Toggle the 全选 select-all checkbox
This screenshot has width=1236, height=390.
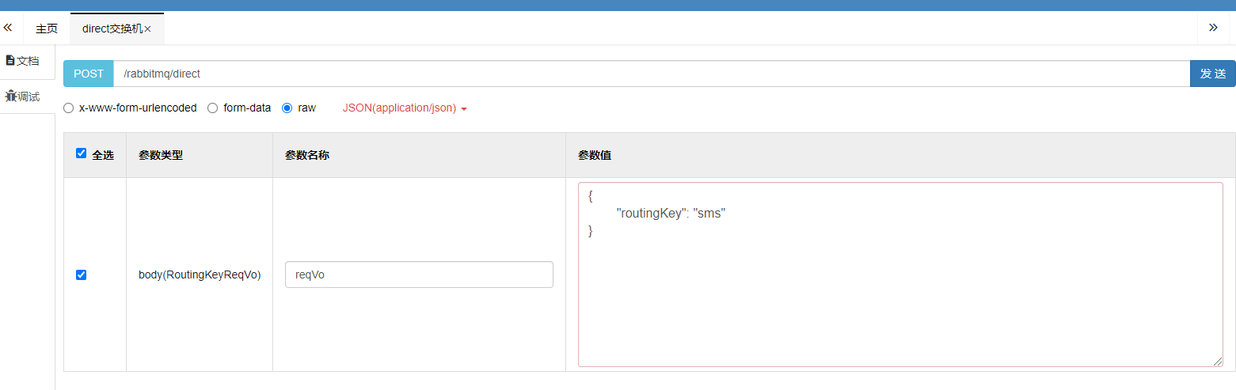click(81, 153)
